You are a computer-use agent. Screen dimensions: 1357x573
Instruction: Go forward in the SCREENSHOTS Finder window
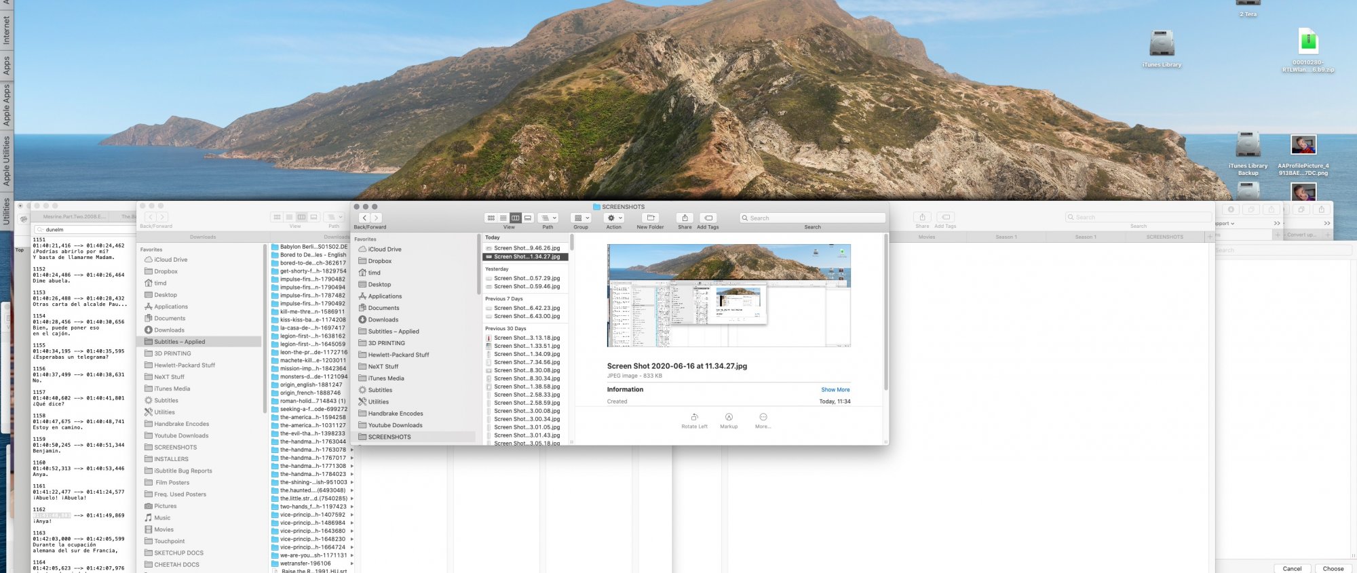click(x=376, y=218)
